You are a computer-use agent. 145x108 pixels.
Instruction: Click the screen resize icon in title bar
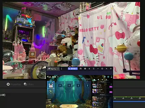pyautogui.click(x=94, y=69)
